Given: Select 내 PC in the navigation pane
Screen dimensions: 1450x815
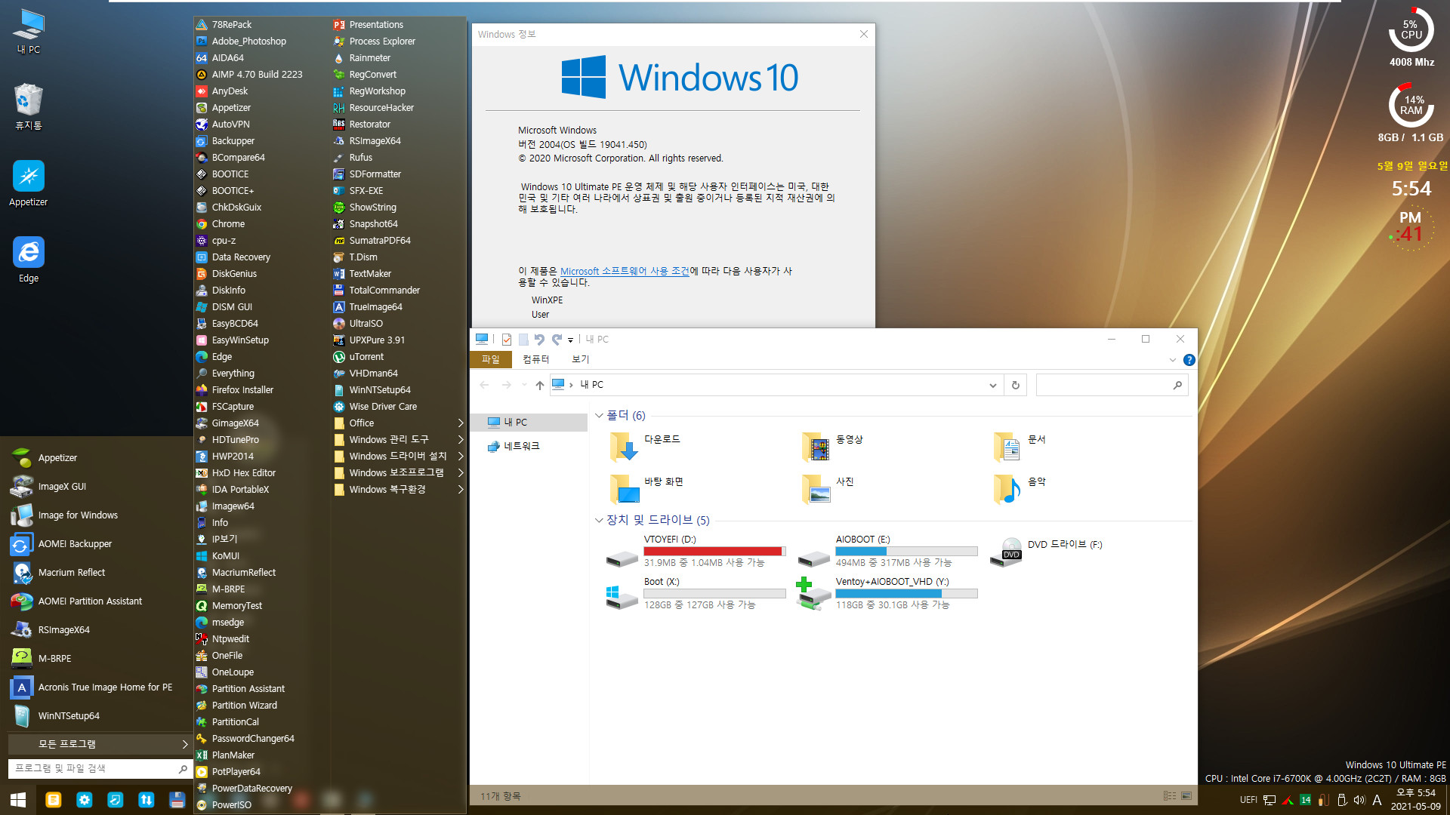Looking at the screenshot, I should click(529, 423).
